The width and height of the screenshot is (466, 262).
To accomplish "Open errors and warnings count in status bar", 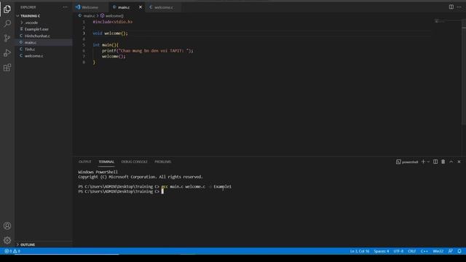I will click(12, 251).
